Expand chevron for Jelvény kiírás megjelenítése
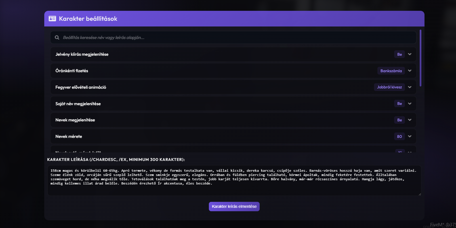The width and height of the screenshot is (456, 228). pyautogui.click(x=410, y=54)
